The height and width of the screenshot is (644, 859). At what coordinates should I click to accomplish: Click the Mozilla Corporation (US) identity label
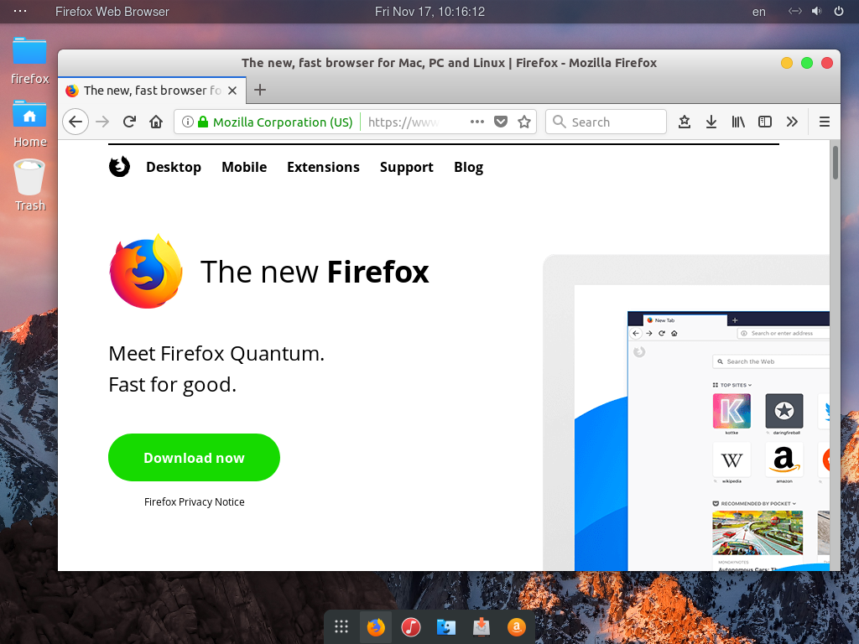pyautogui.click(x=283, y=122)
